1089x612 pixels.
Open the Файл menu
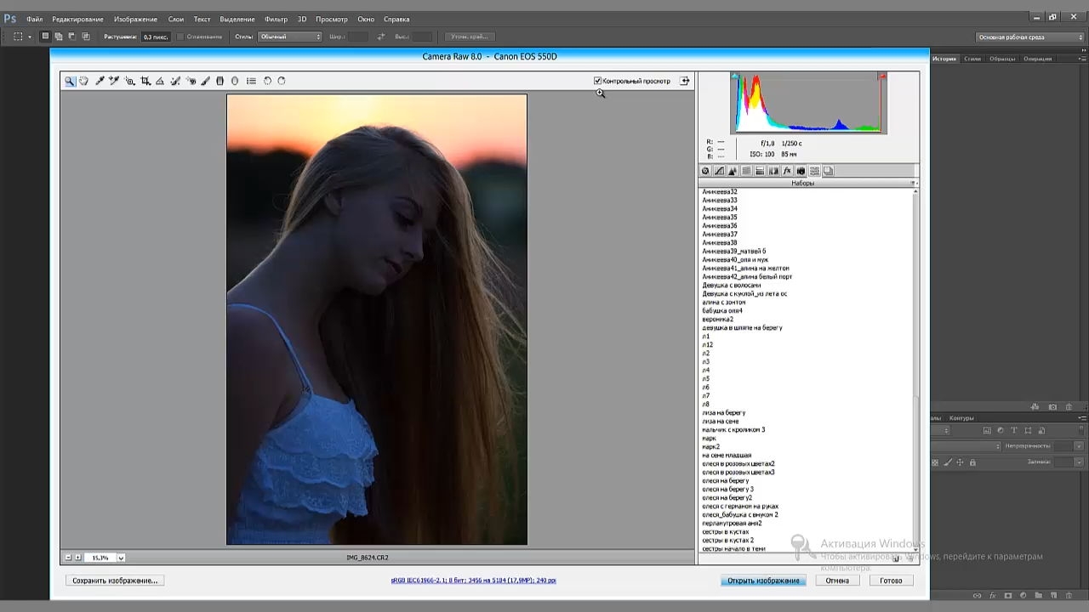(34, 19)
